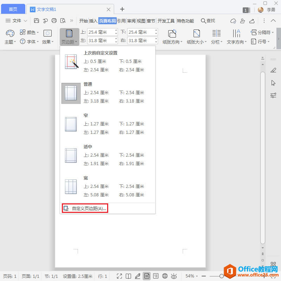Screen dimensions: 281x281
Task: Switch to web layout globe icon
Action: point(165,276)
